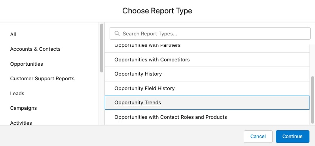
Task: Select the Activities category
Action: pos(21,123)
